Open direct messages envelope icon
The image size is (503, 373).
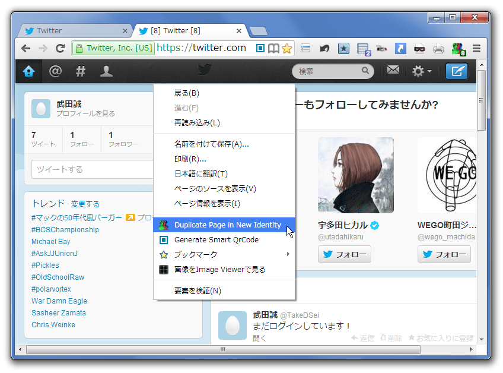pyautogui.click(x=393, y=69)
